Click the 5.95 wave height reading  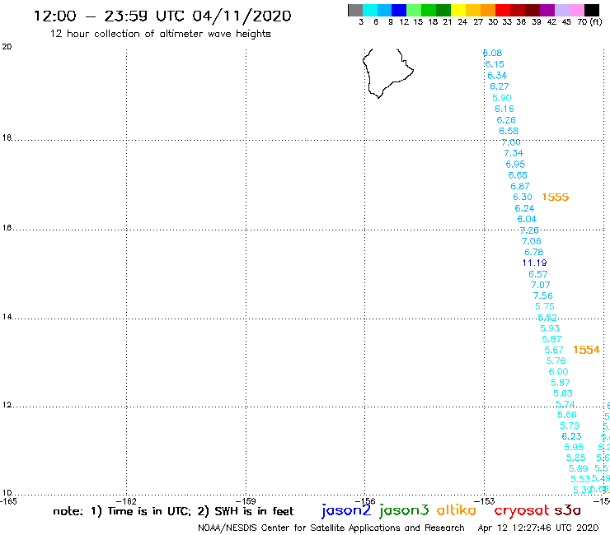(574, 448)
